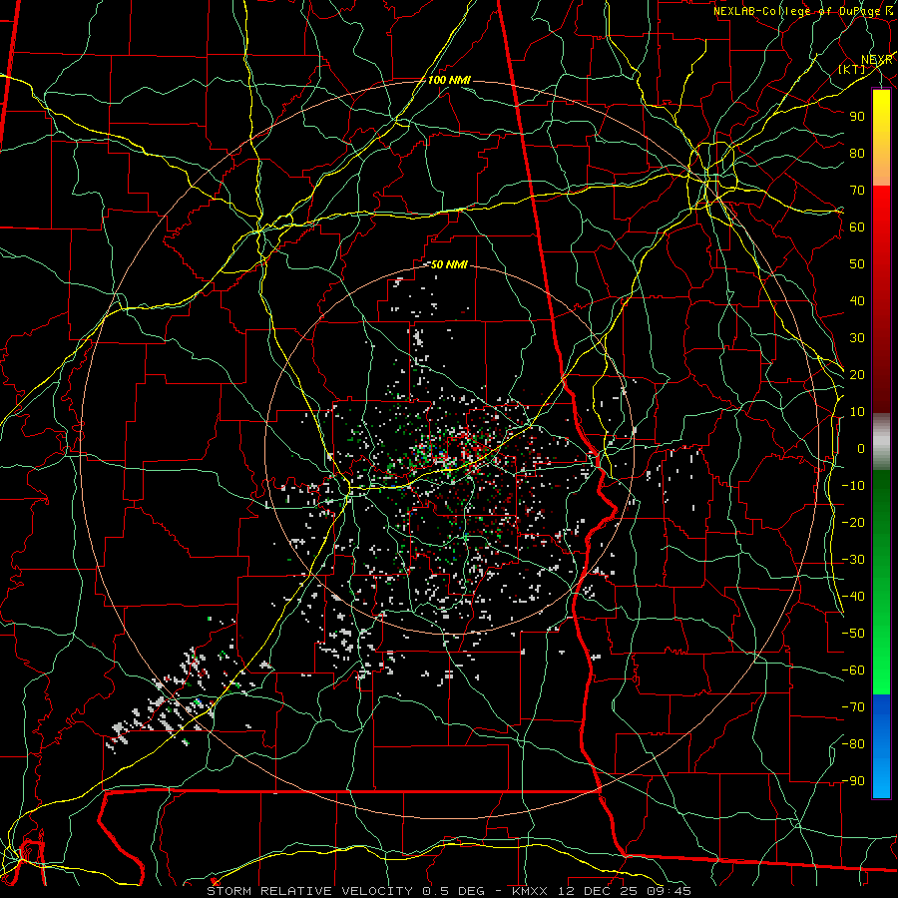Click the blue segment of the velocity color bar
Image resolution: width=898 pixels, height=898 pixels.
(881, 745)
